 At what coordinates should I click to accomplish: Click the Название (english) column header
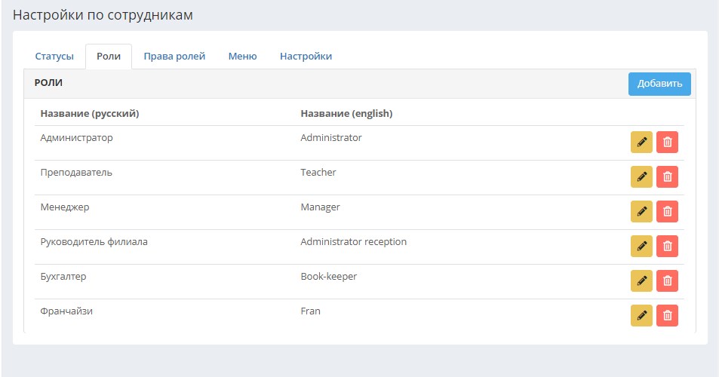pos(346,114)
